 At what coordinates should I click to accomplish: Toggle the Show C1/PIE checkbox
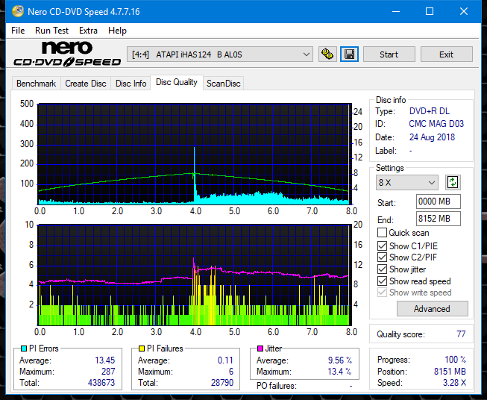[x=382, y=246]
